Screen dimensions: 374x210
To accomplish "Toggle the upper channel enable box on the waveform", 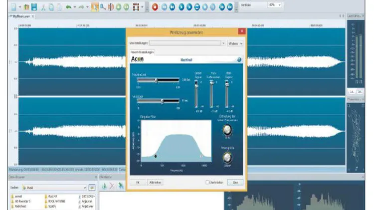I will [x=10, y=62].
